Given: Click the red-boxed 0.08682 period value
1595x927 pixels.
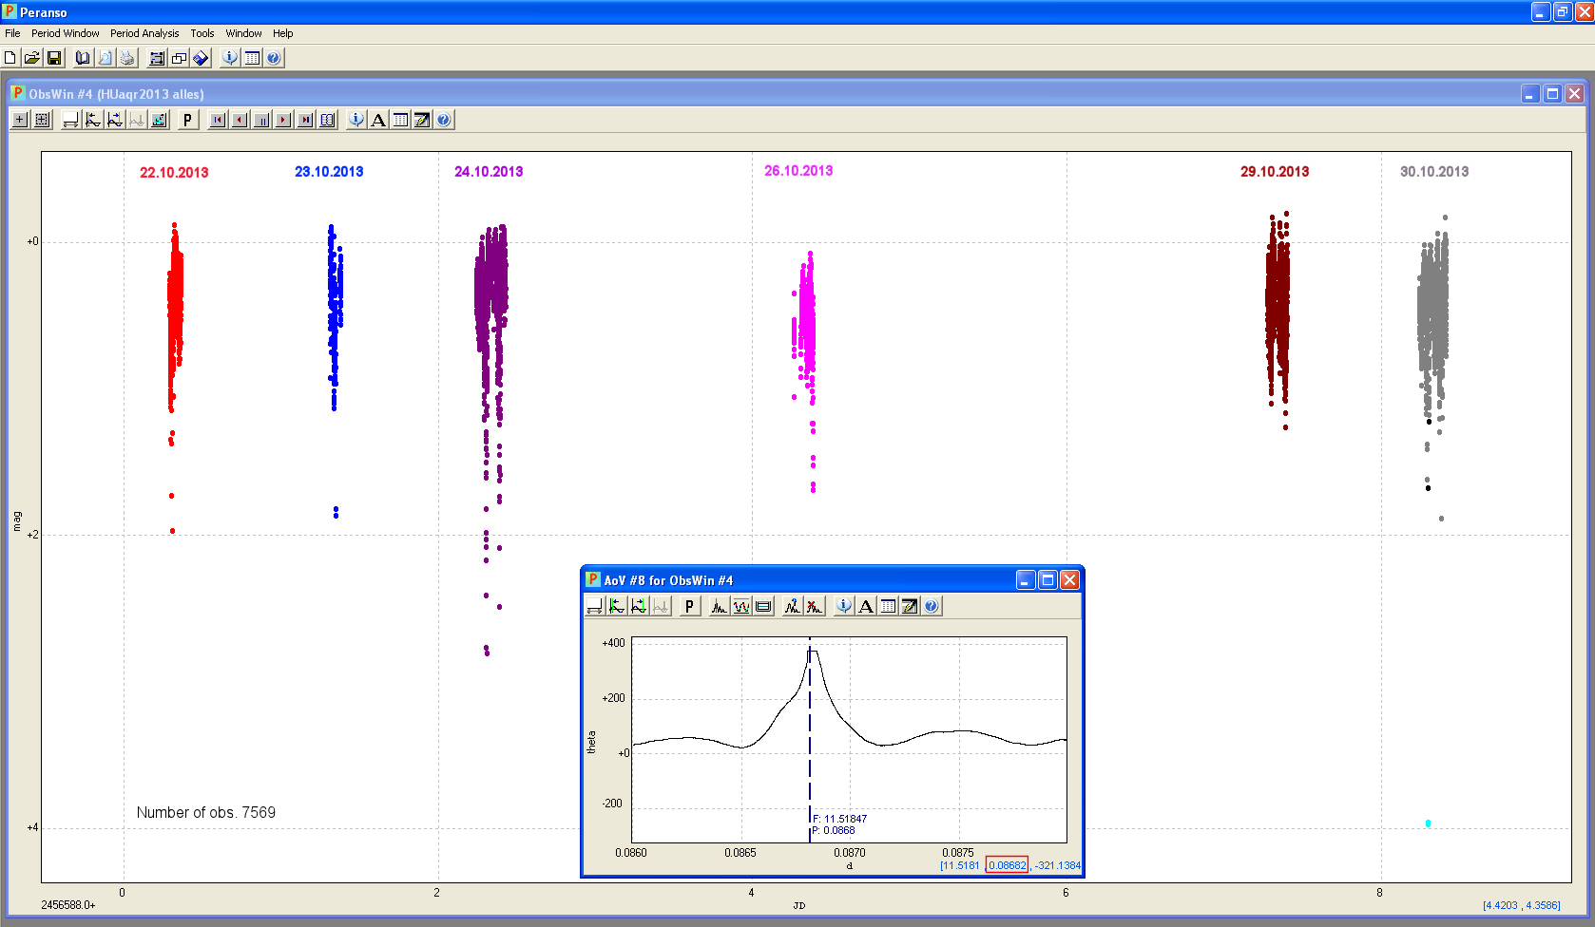Looking at the screenshot, I should 1007,865.
